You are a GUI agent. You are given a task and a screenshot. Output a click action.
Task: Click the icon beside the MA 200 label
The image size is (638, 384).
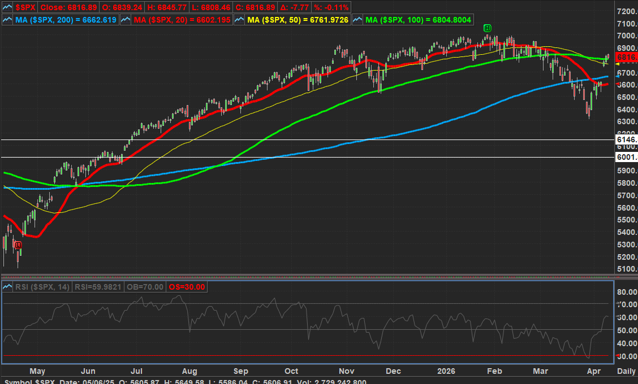(x=7, y=20)
